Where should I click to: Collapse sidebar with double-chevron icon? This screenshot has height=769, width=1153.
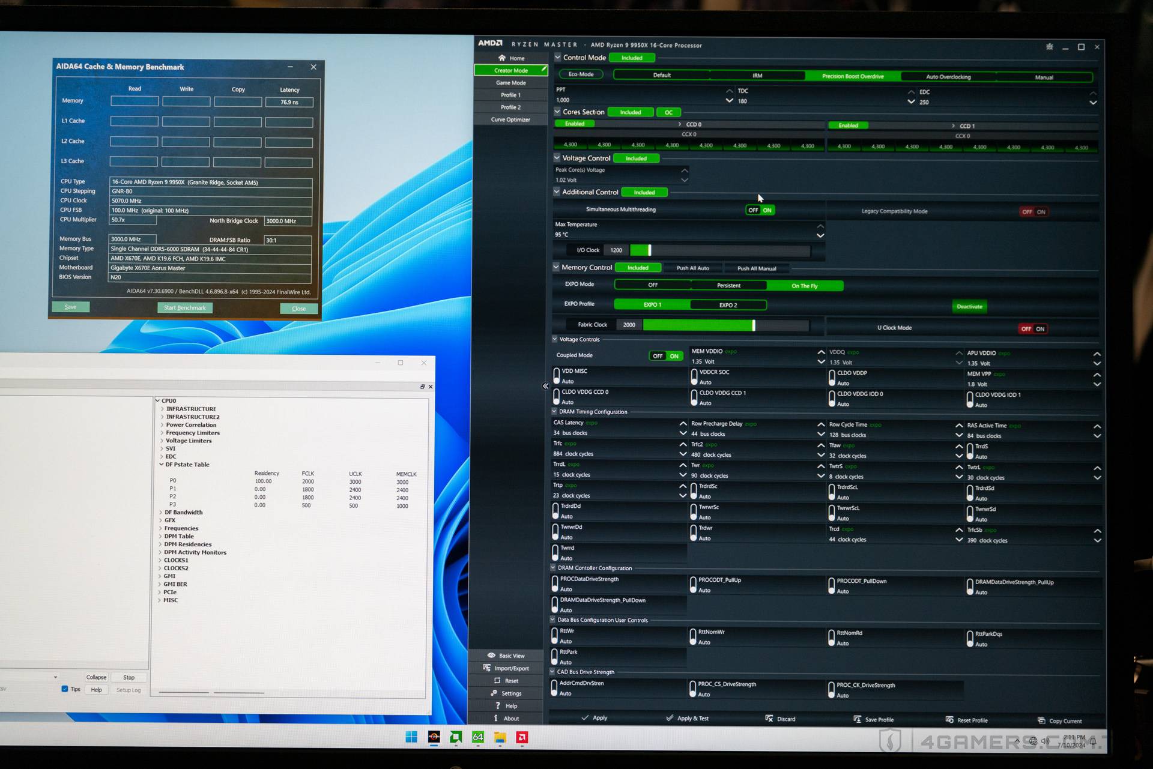(x=545, y=386)
